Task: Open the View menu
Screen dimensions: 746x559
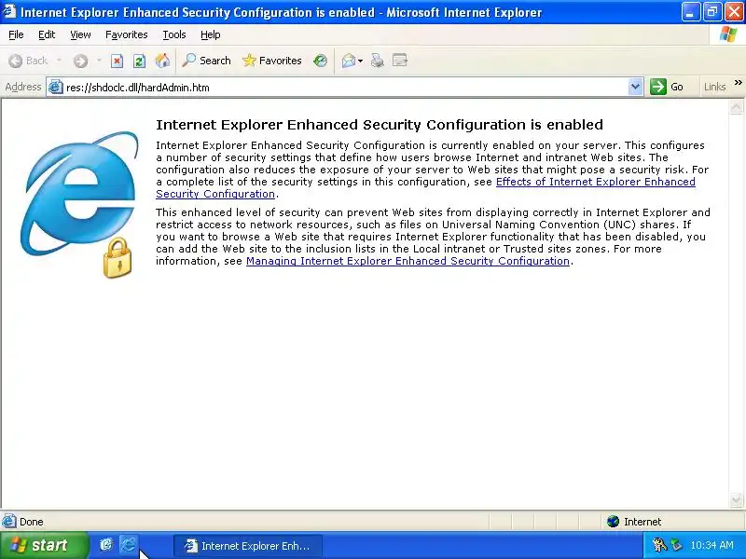Action: (80, 34)
